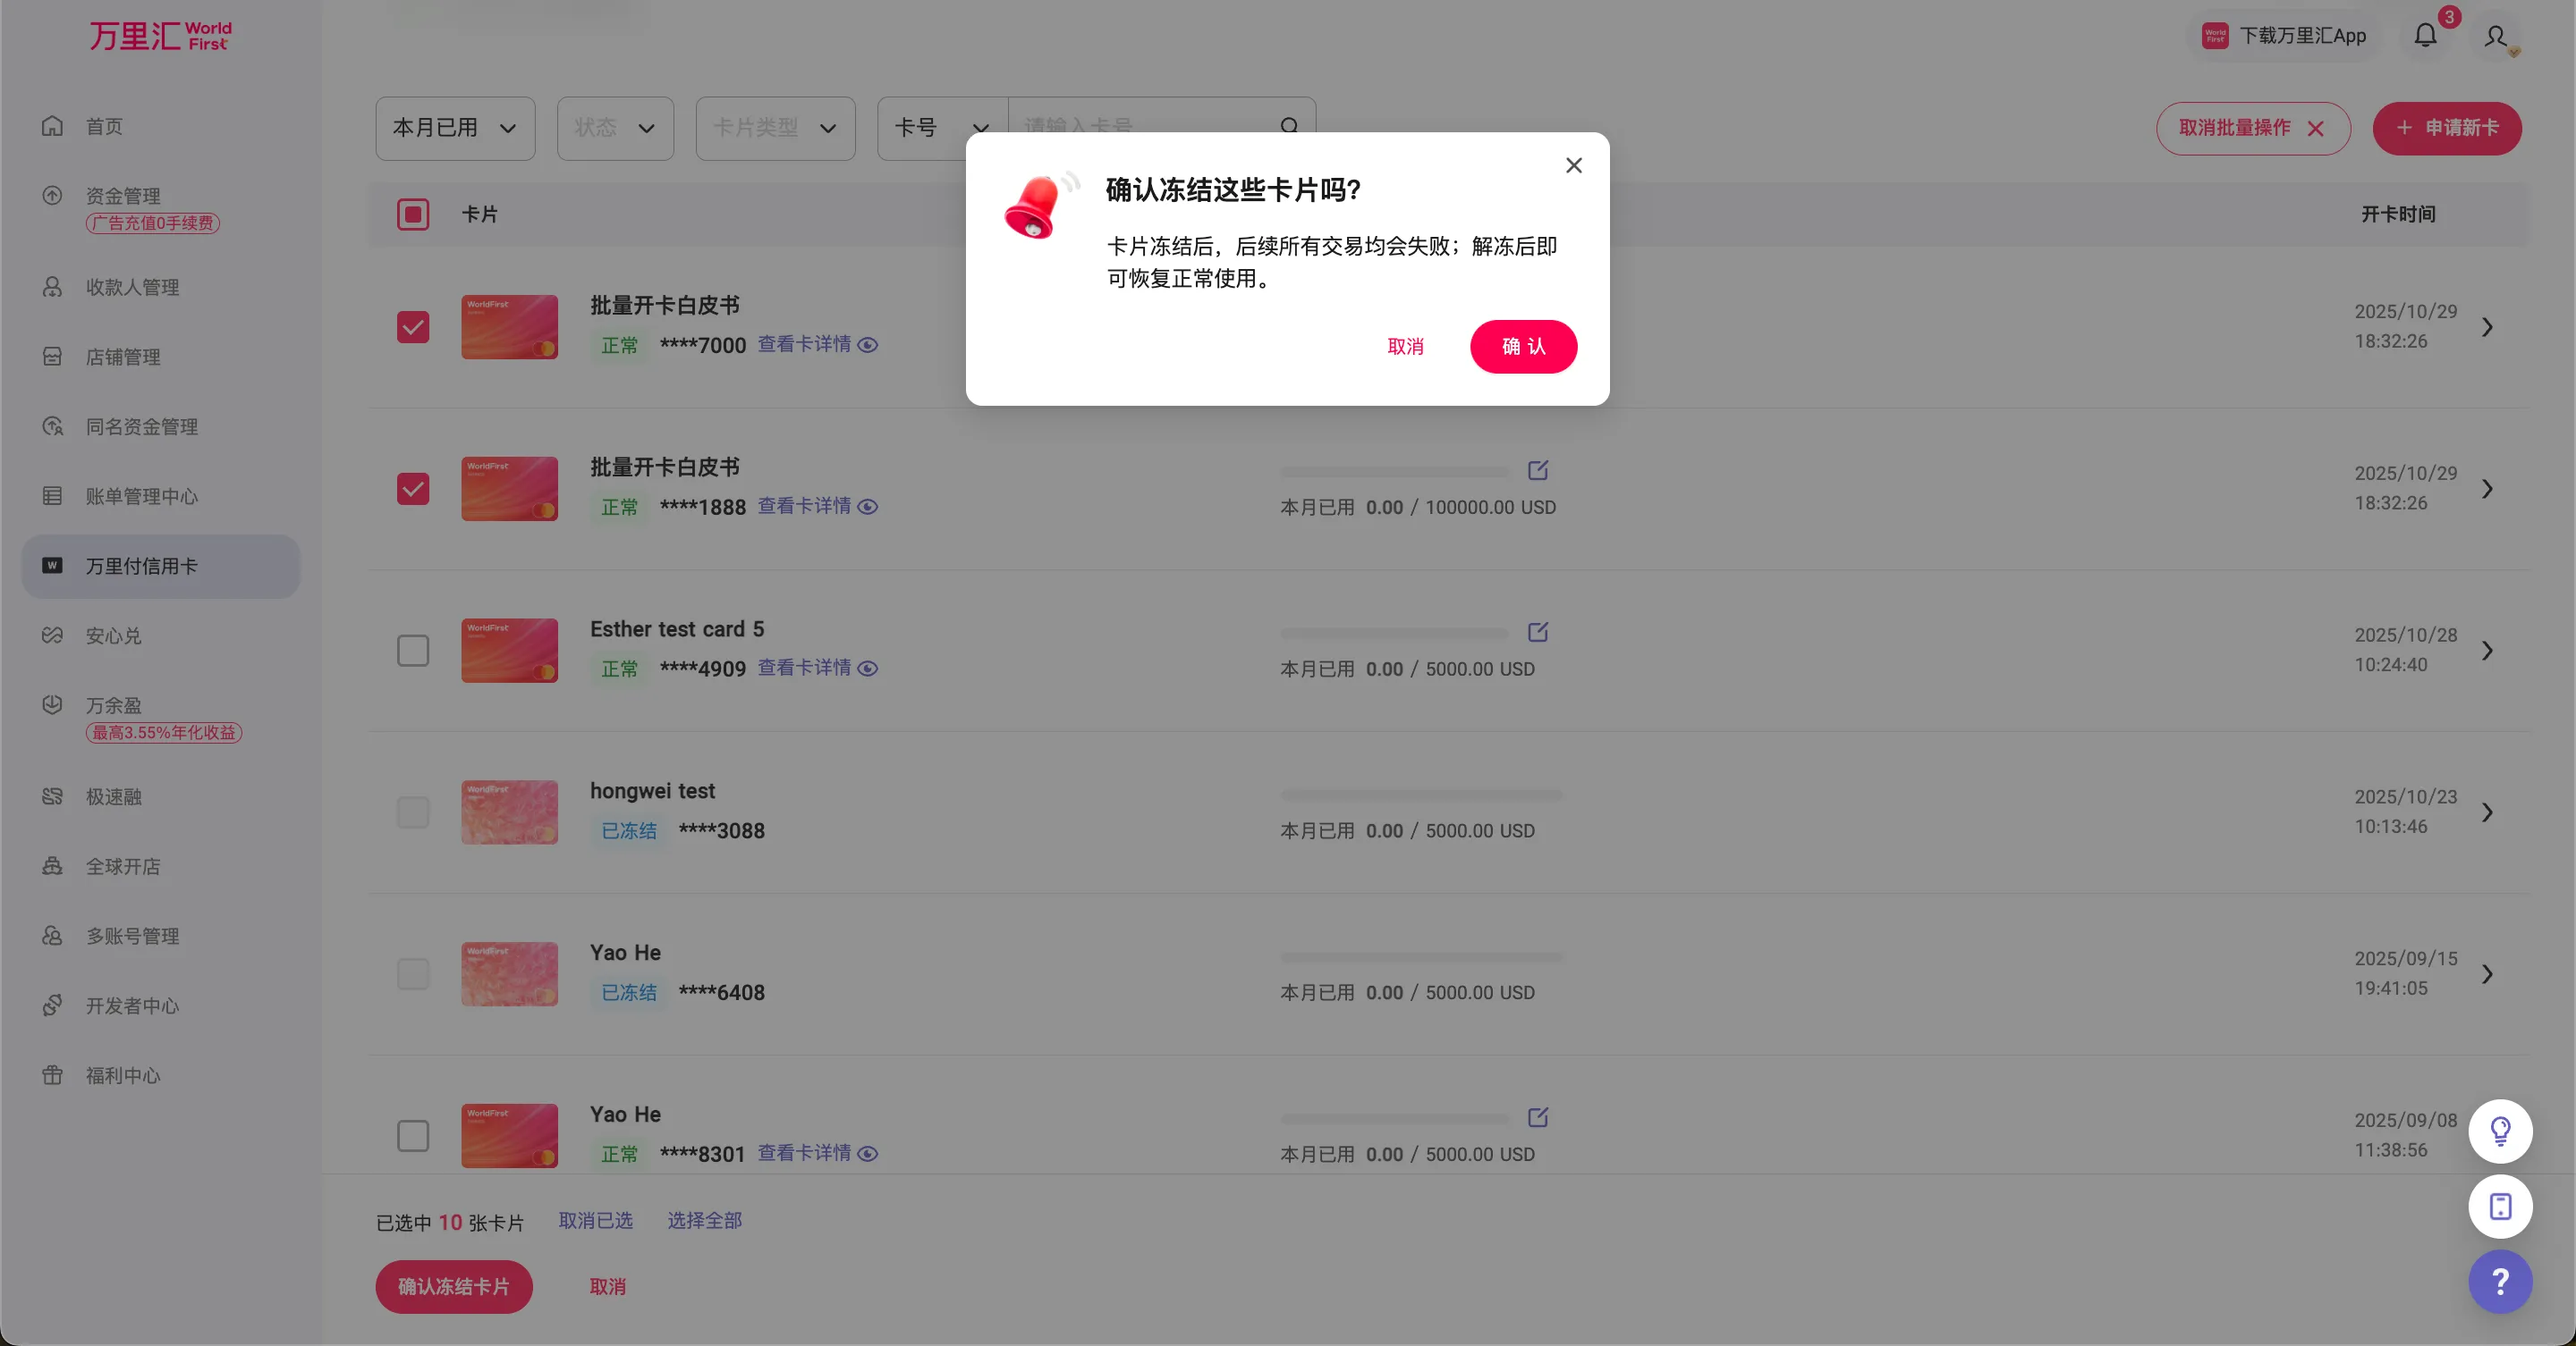Click the lightbulb feedback icon

pos(2499,1131)
